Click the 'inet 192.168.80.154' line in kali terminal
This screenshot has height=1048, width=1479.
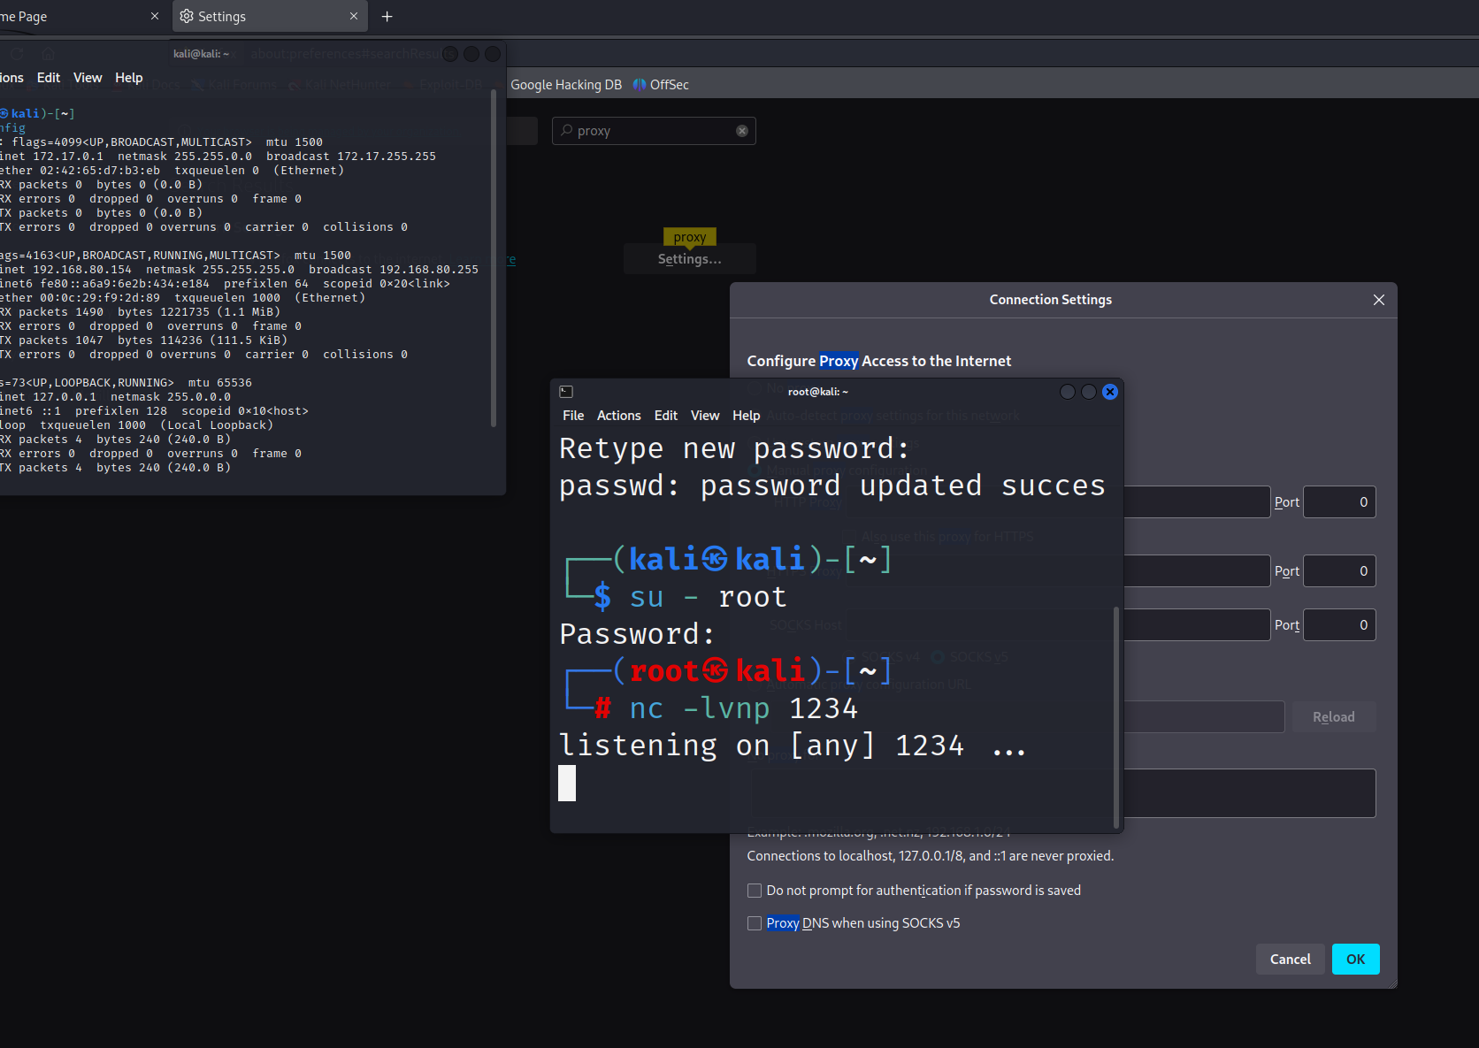tap(240, 270)
